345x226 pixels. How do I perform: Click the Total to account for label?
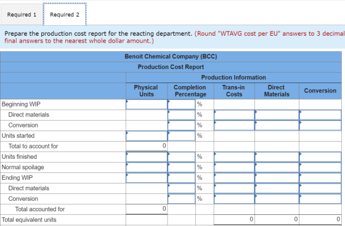point(33,146)
